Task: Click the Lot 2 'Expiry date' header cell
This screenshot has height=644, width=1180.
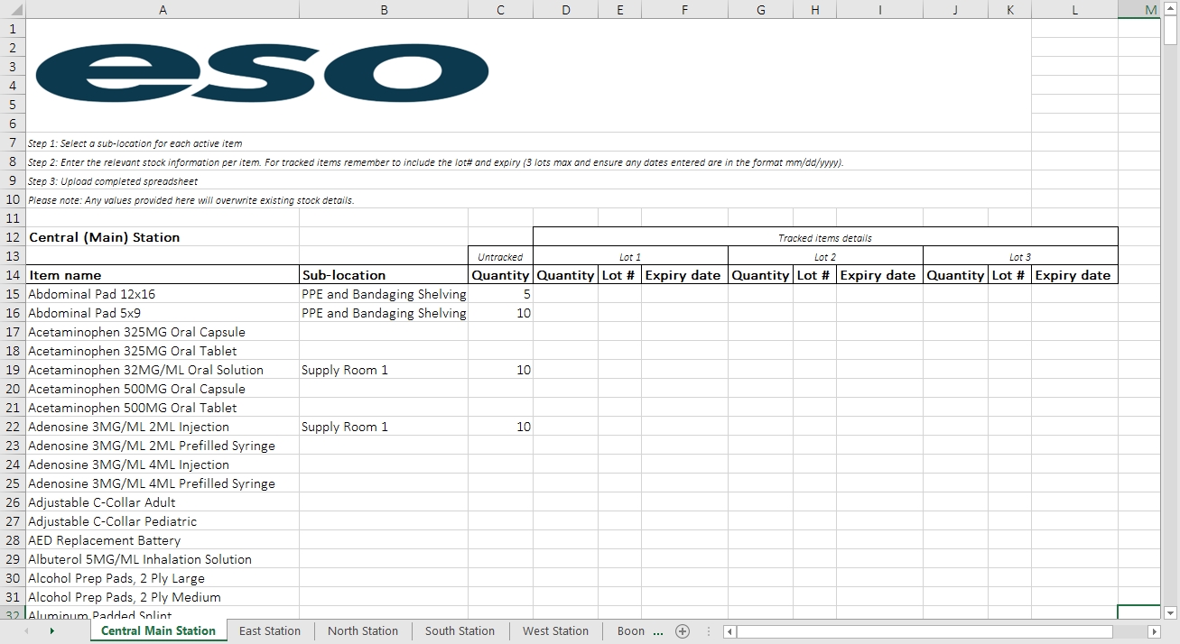Action: [x=879, y=275]
